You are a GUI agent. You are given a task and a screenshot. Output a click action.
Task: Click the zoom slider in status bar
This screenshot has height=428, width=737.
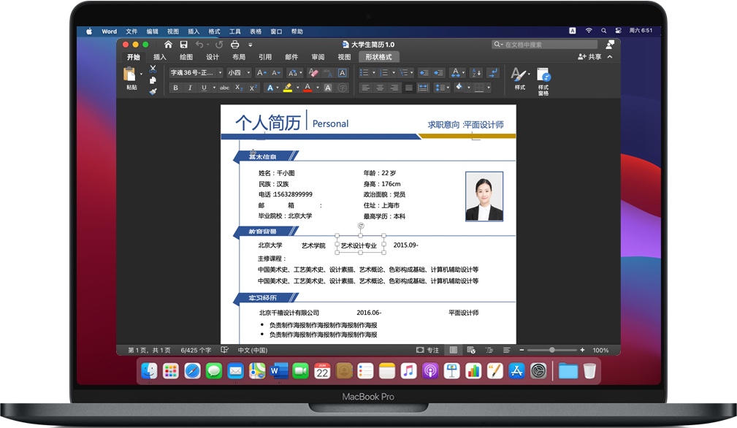pos(552,351)
